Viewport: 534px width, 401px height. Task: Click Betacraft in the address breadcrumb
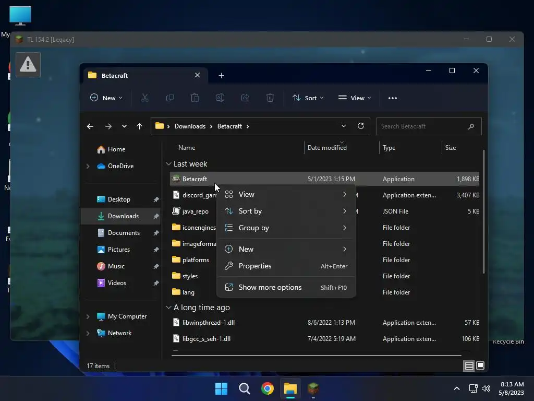click(x=229, y=126)
